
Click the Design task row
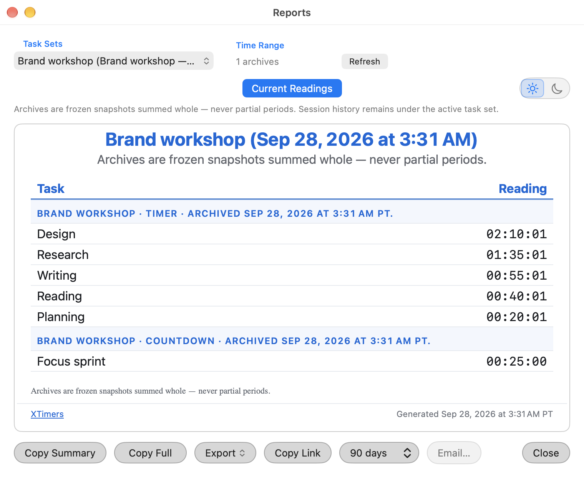pyautogui.click(x=292, y=234)
